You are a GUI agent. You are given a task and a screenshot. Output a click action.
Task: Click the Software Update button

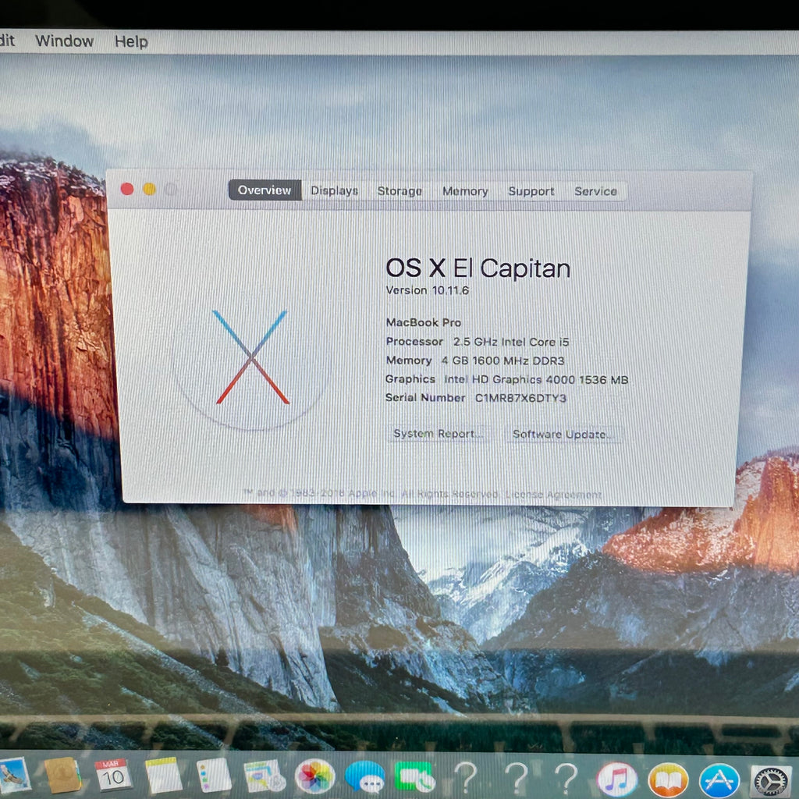[x=563, y=434]
